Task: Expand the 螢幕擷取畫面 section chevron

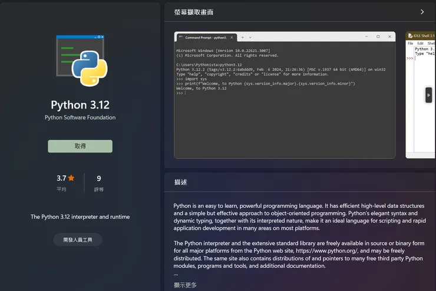Action: (x=422, y=12)
